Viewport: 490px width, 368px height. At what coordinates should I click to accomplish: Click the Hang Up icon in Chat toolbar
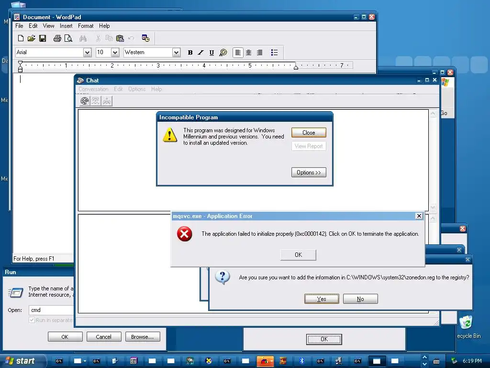point(107,101)
